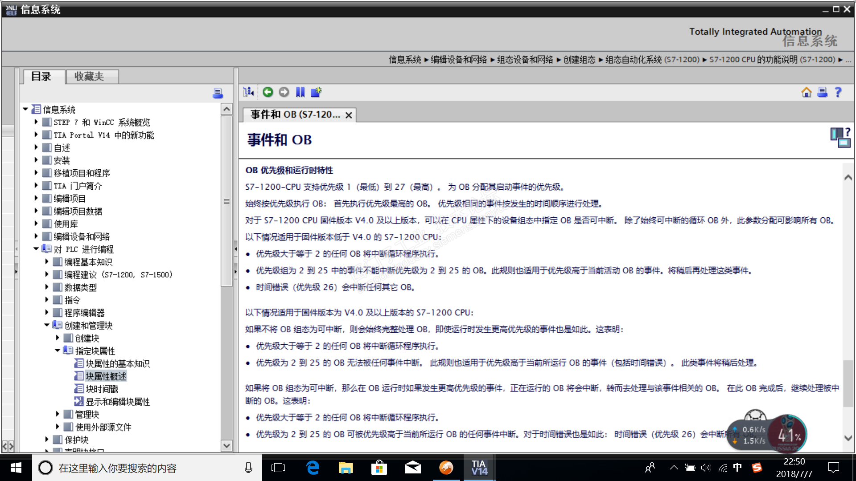The height and width of the screenshot is (481, 856).
Task: Click the sync with table of contents icon
Action: [248, 92]
